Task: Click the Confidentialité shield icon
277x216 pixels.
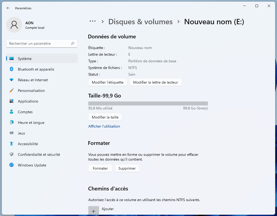Action: point(11,154)
